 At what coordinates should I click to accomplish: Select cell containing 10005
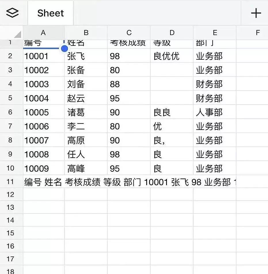point(44,112)
